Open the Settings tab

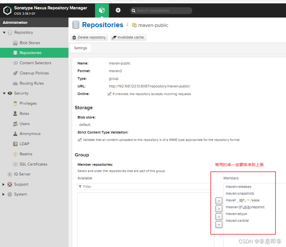pyautogui.click(x=81, y=48)
